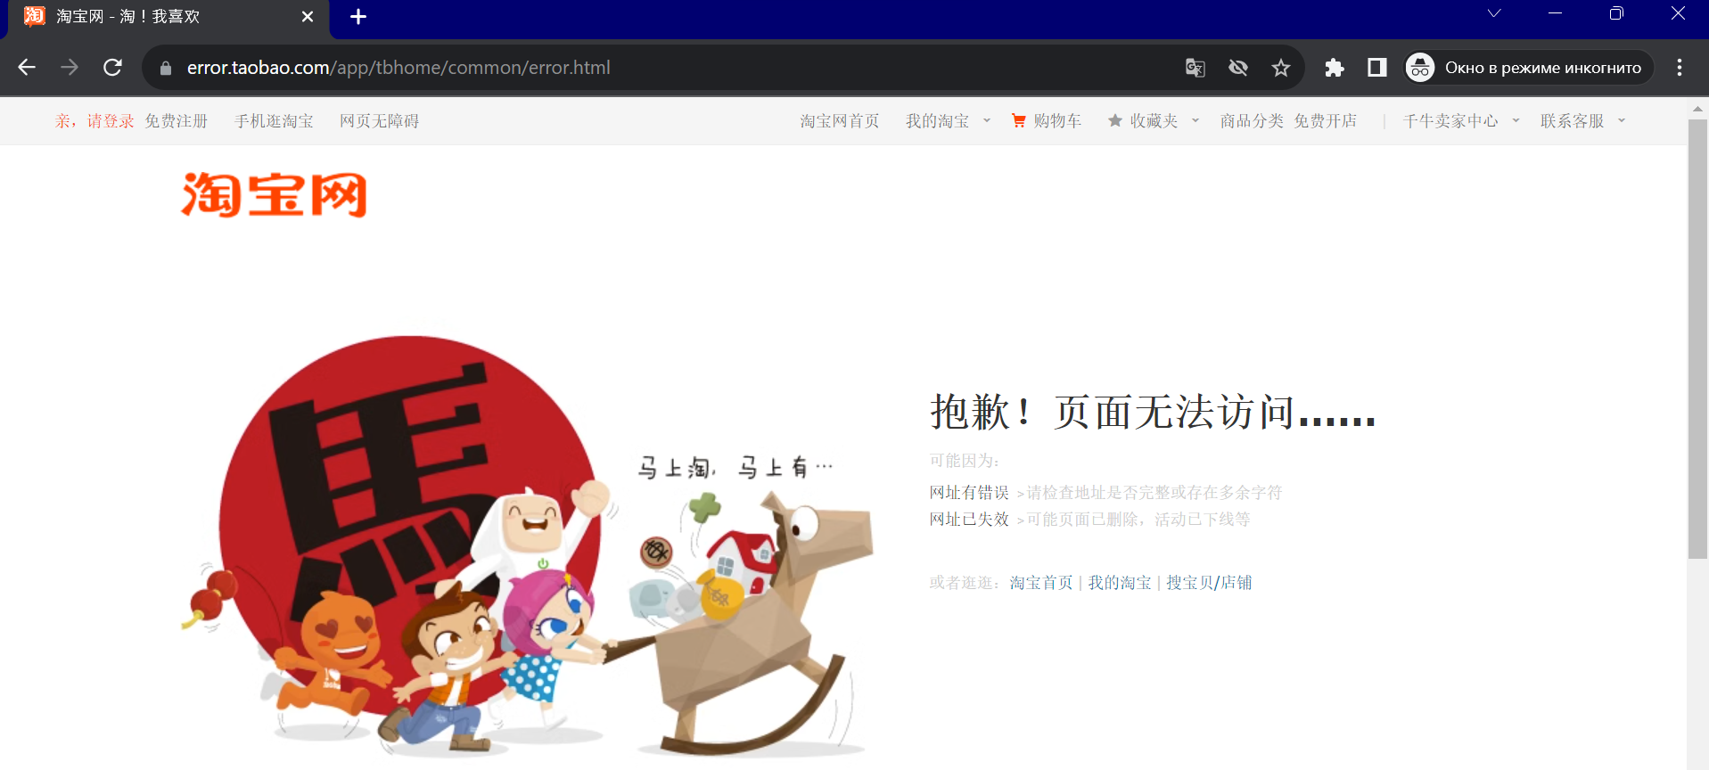Click the vertical page scrollbar thumb
The width and height of the screenshot is (1709, 770).
pyautogui.click(x=1697, y=339)
